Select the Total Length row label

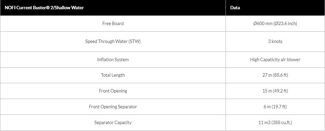coord(113,75)
